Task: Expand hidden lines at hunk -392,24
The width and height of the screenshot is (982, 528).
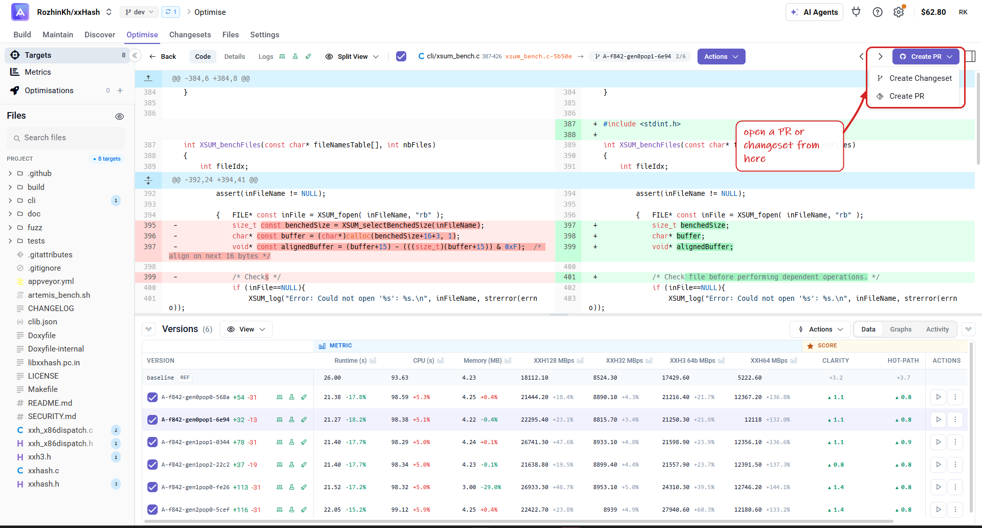Action: pos(148,180)
